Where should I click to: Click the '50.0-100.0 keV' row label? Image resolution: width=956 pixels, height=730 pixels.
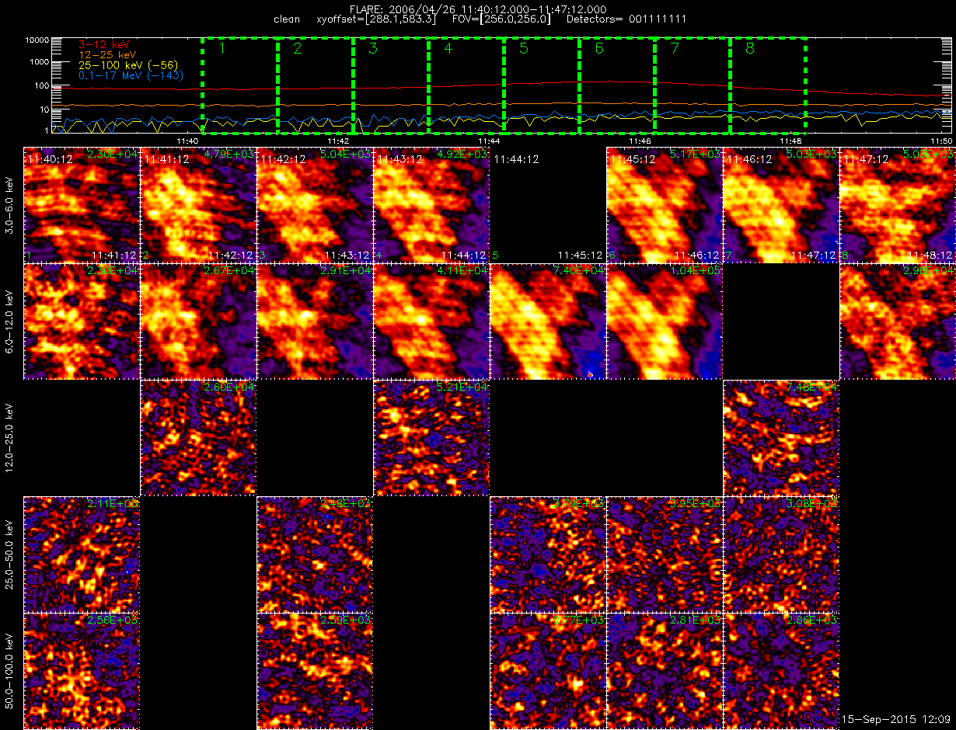(x=11, y=671)
